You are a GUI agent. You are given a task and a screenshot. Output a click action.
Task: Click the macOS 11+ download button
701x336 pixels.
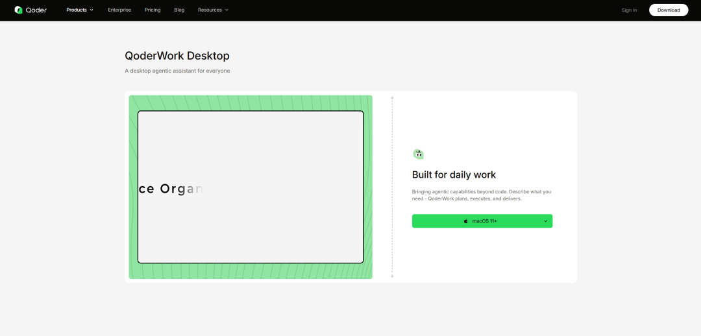point(482,221)
